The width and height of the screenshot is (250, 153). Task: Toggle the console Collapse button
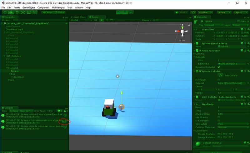click(14, 111)
